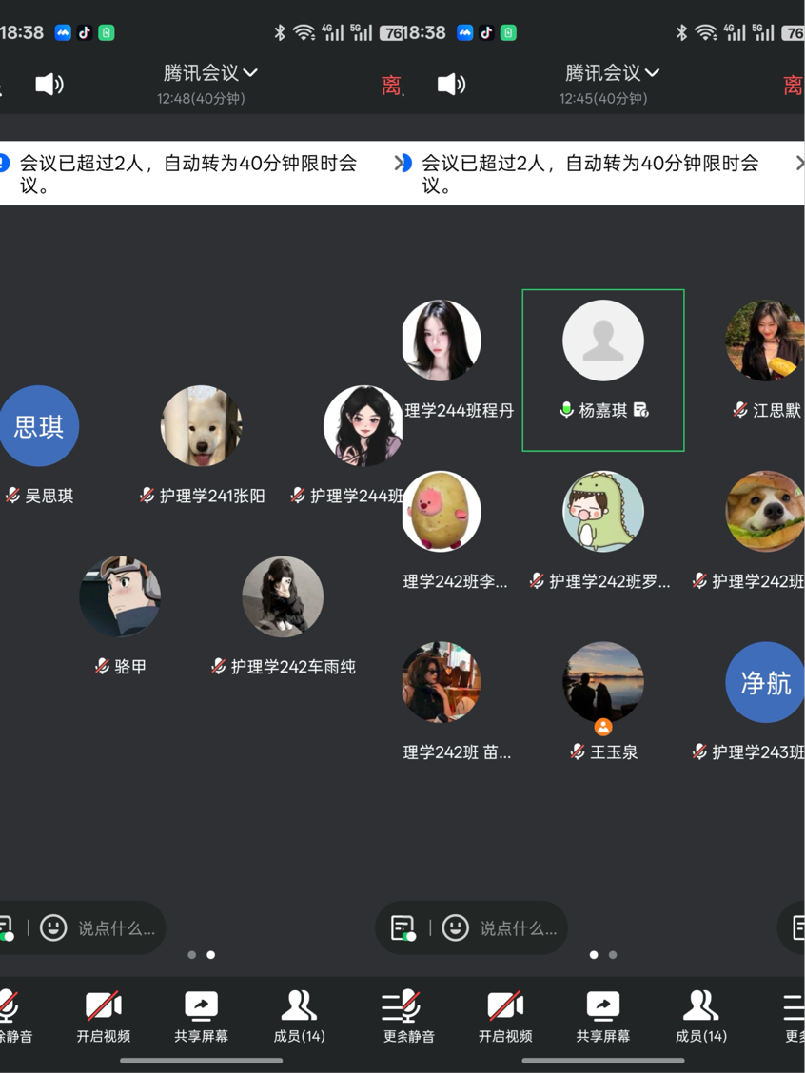Tap the 说点什么 chat input in the left meeting
This screenshot has width=805, height=1073.
(x=116, y=927)
